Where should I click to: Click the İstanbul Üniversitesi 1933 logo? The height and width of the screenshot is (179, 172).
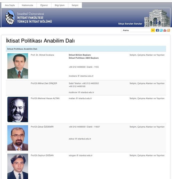tap(10, 17)
